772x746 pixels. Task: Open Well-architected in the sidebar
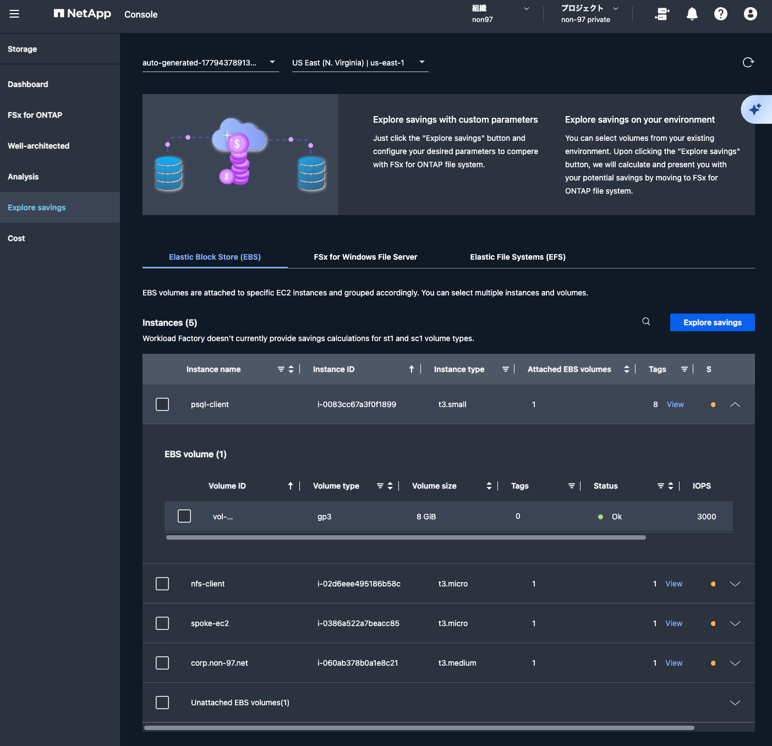point(60,146)
